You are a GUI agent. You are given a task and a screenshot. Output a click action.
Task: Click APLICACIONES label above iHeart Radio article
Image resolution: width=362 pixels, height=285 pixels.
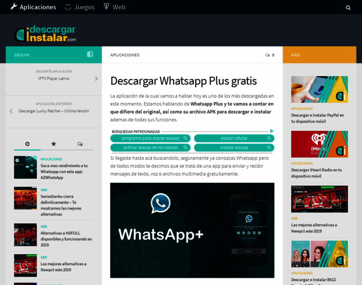(302, 163)
